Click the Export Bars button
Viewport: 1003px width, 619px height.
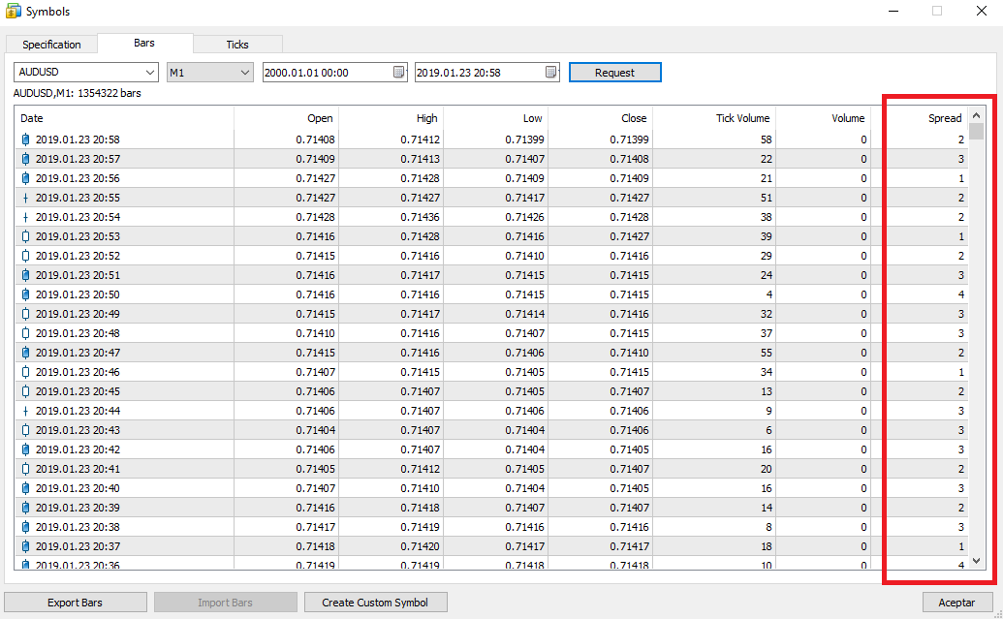(75, 603)
